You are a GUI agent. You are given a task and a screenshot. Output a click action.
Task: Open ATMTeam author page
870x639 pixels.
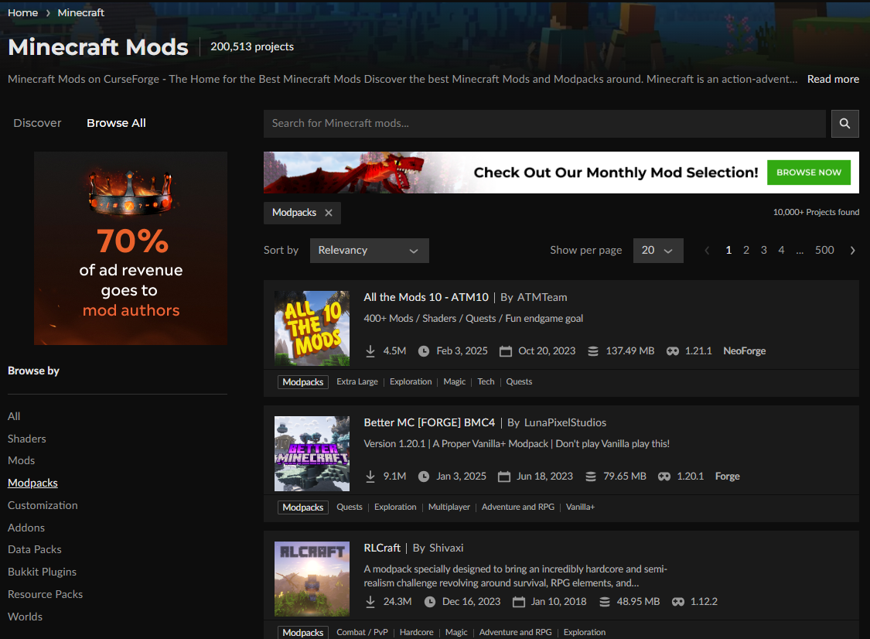[541, 298]
